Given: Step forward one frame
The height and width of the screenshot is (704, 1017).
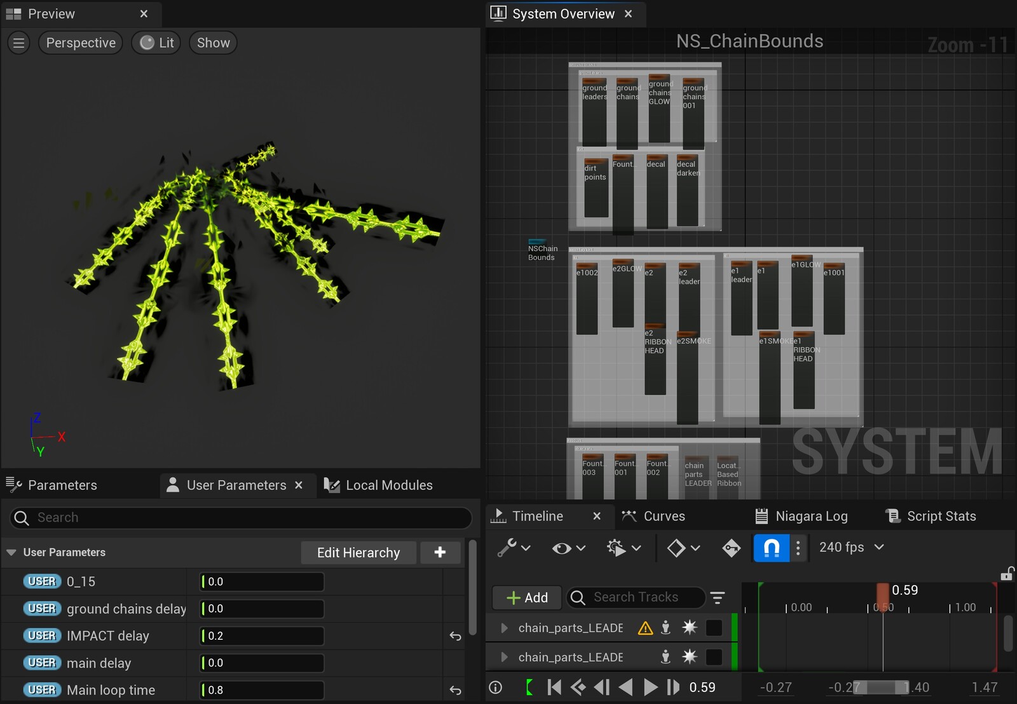Looking at the screenshot, I should pos(673,687).
